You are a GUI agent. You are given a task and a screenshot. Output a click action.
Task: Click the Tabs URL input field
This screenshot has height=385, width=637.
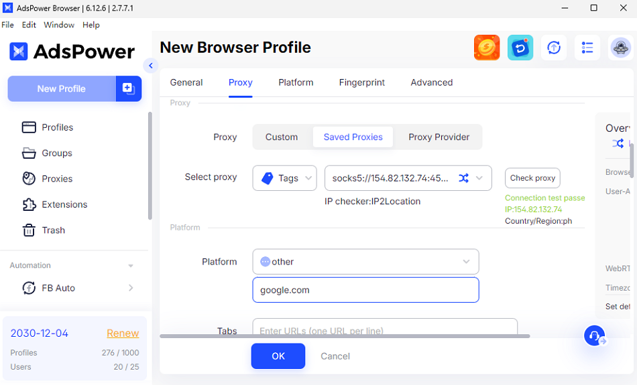[385, 327]
